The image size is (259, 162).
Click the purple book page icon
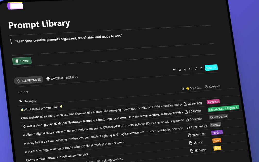[15, 6]
